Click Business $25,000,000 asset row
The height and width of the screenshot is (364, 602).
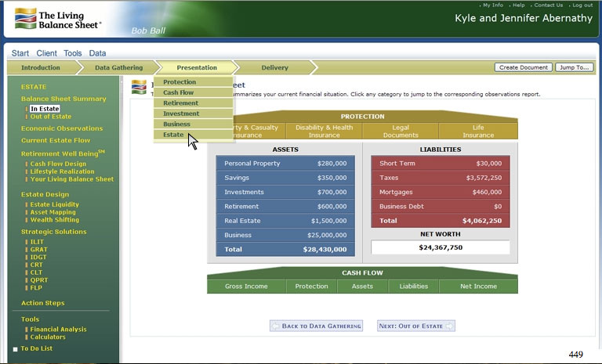coord(285,235)
